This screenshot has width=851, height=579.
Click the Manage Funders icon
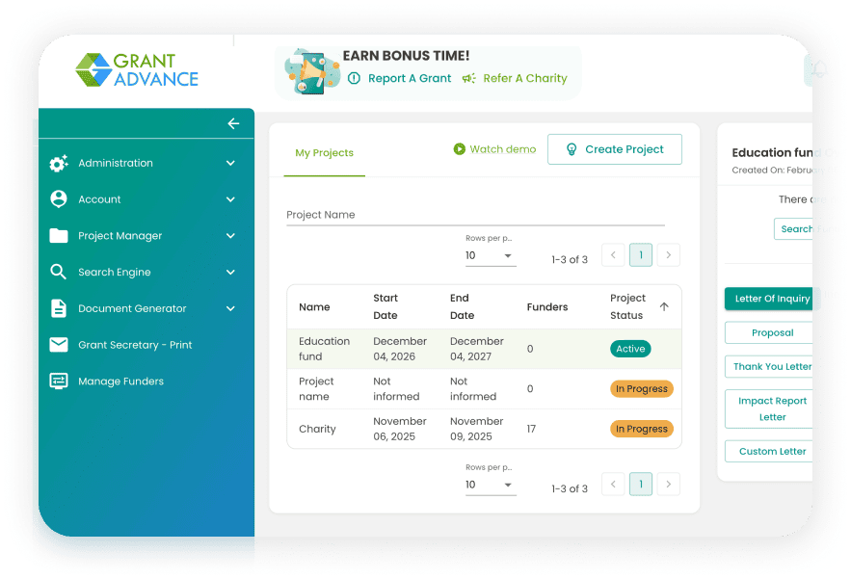click(x=59, y=381)
